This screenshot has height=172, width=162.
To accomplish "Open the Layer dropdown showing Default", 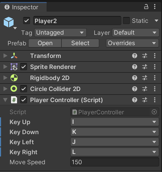I will click(x=135, y=33).
